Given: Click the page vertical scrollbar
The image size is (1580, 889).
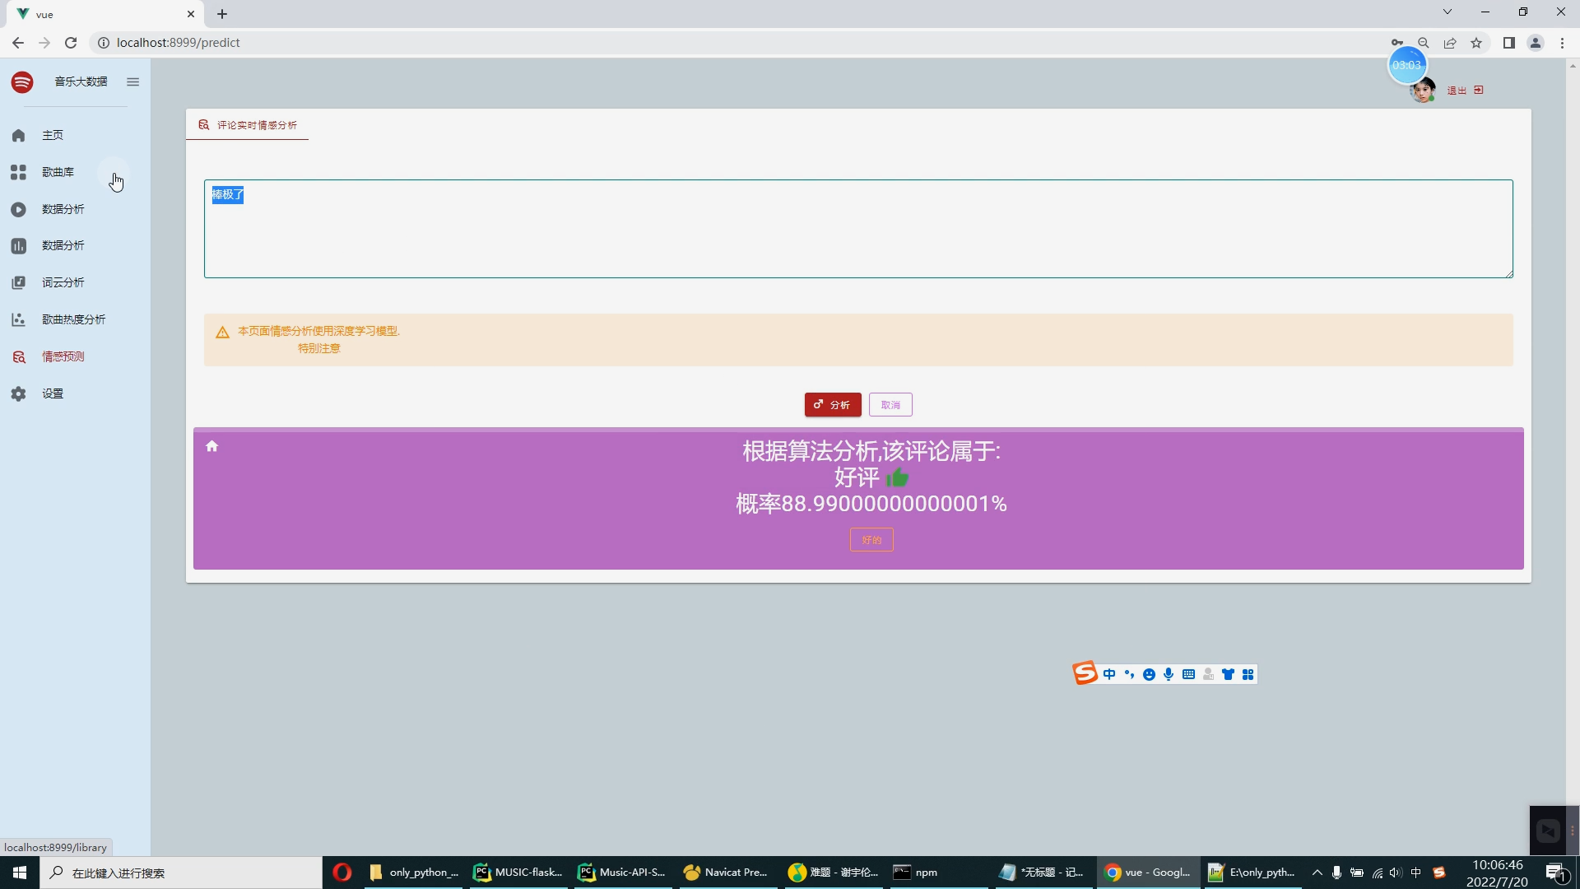Looking at the screenshot, I should click(1573, 457).
